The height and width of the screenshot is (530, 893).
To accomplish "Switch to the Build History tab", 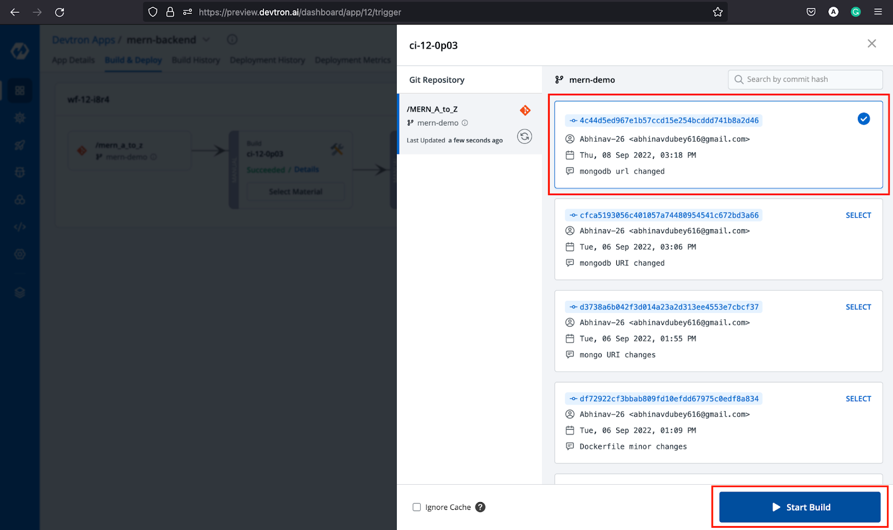I will coord(196,60).
